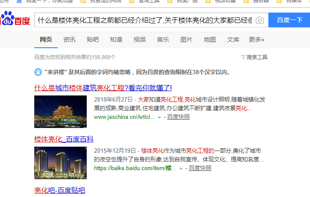Switch to the 资讯 tab
The width and height of the screenshot is (310, 197).
(x=69, y=39)
